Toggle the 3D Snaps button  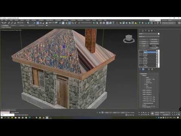coord(66,23)
